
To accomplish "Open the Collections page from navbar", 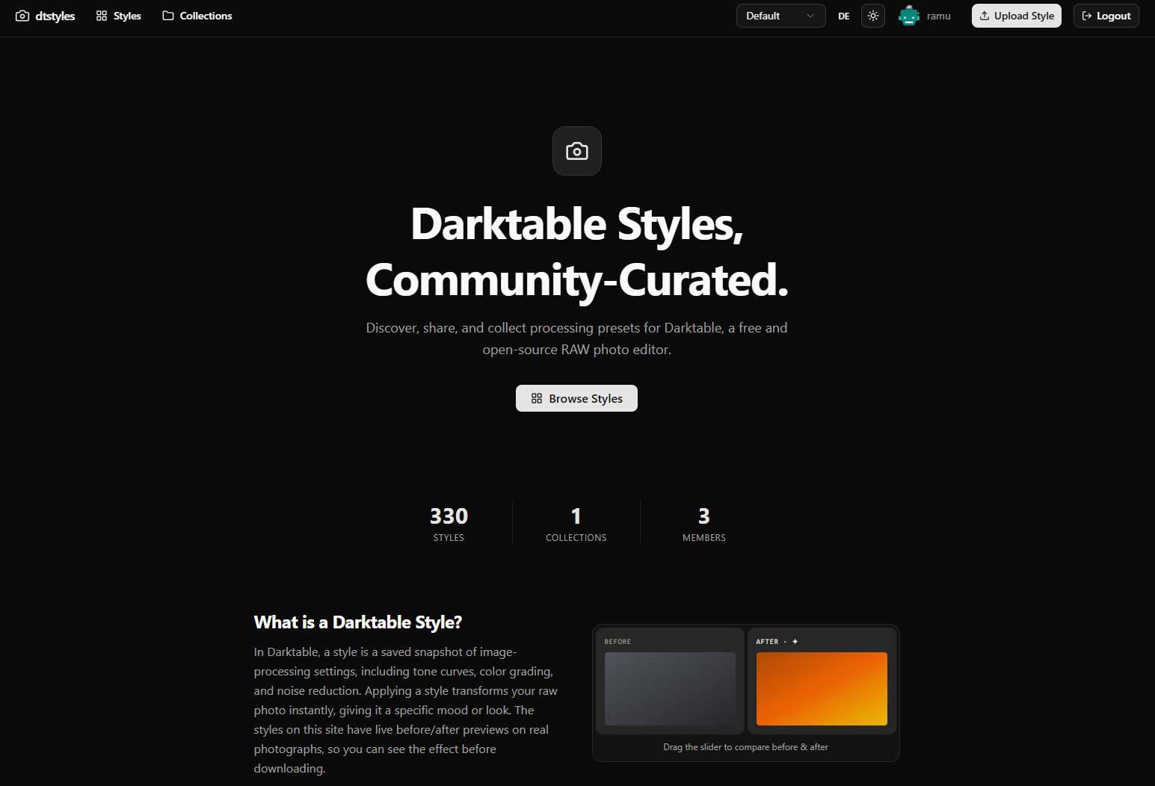I will point(197,16).
